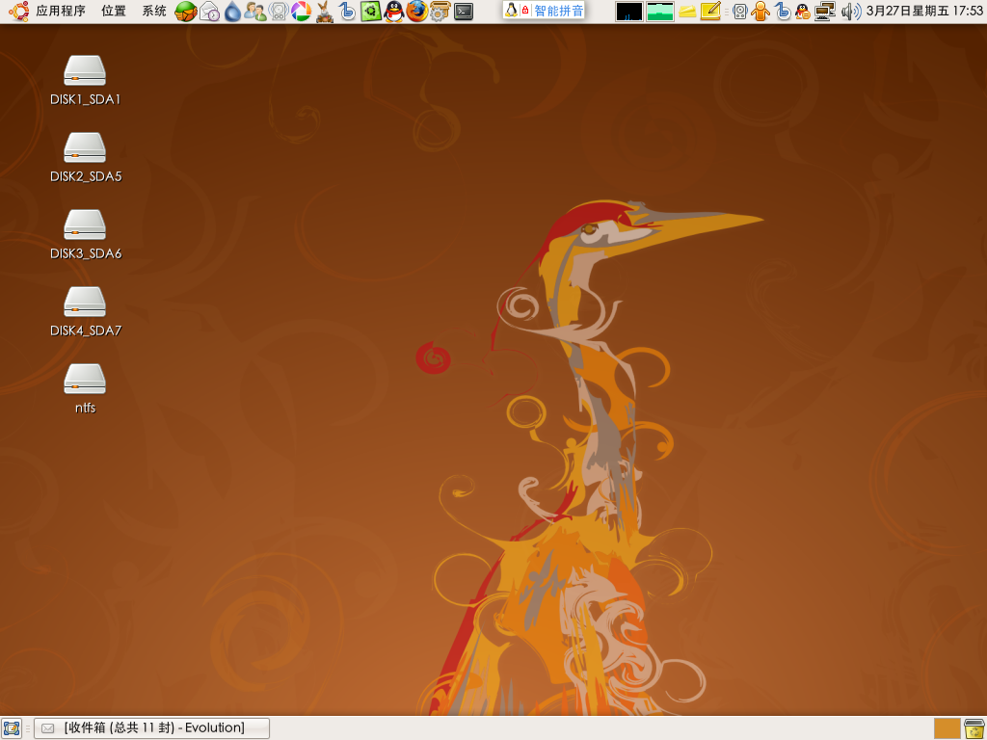
Task: Launch the Firefox web browser
Action: tap(416, 12)
